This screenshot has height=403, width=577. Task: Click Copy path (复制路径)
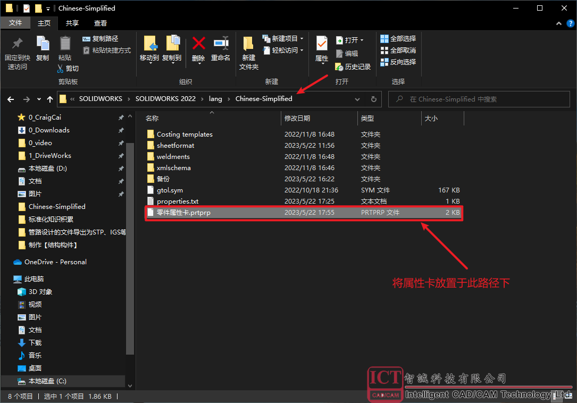(x=101, y=39)
